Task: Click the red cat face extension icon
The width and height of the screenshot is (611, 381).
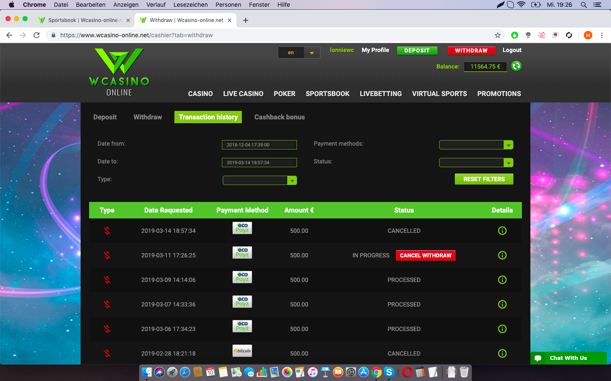Action: [x=542, y=35]
